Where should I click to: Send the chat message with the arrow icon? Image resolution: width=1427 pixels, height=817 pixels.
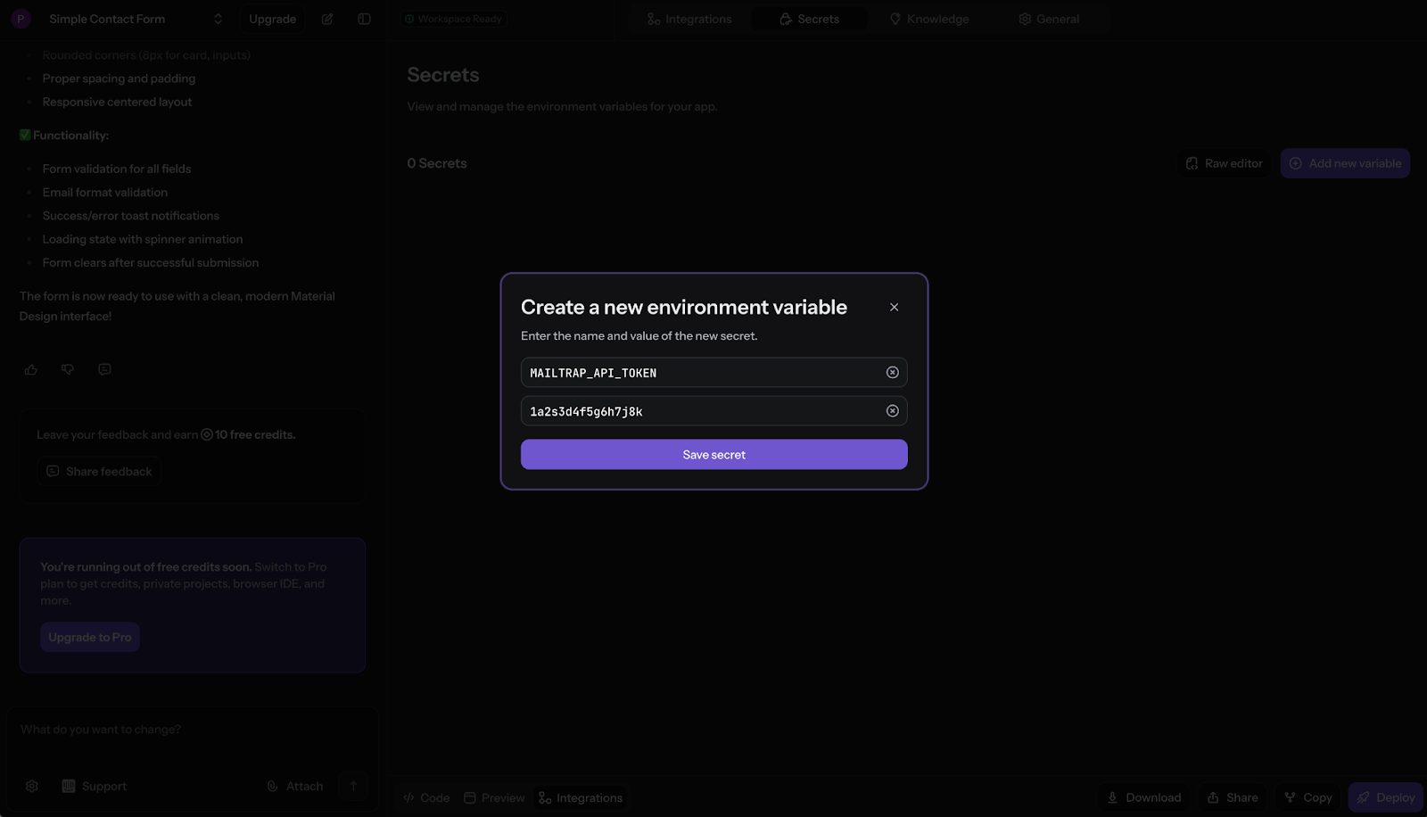pyautogui.click(x=353, y=786)
